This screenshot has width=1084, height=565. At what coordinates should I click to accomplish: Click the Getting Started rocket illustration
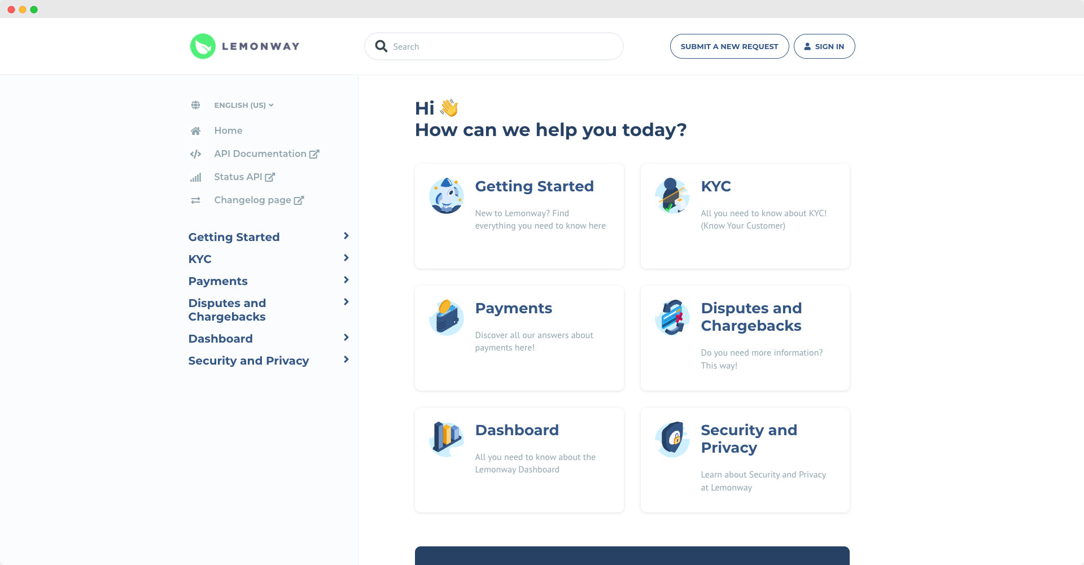coord(447,196)
